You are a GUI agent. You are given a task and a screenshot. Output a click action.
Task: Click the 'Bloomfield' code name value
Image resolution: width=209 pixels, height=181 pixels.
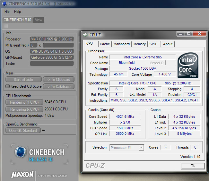point(126,63)
